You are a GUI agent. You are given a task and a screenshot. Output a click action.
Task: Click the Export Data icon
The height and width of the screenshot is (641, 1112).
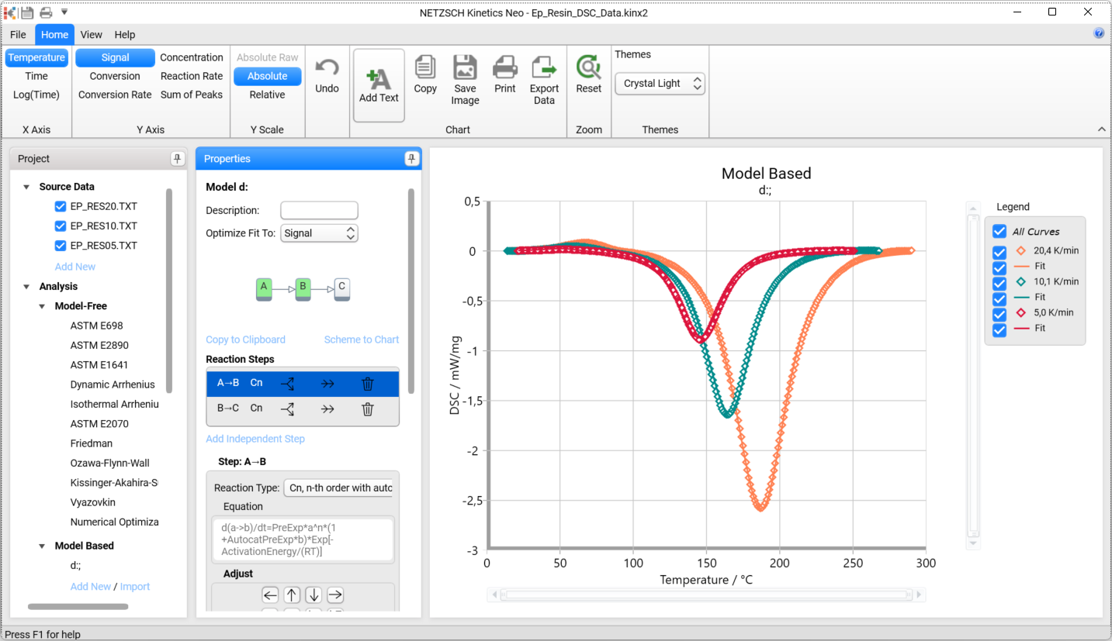[x=544, y=68]
